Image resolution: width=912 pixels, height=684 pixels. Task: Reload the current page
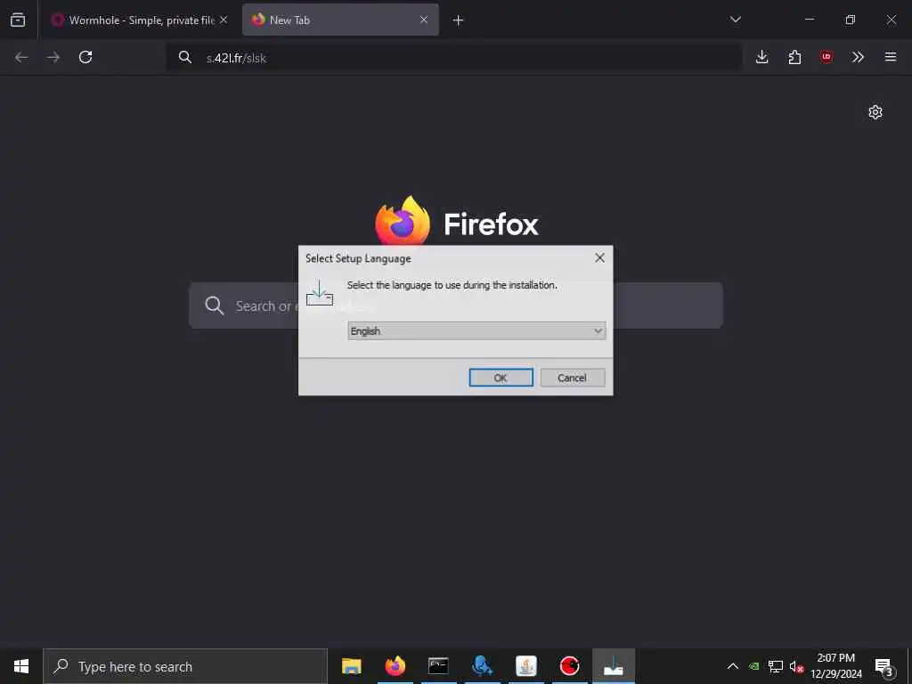tap(85, 57)
